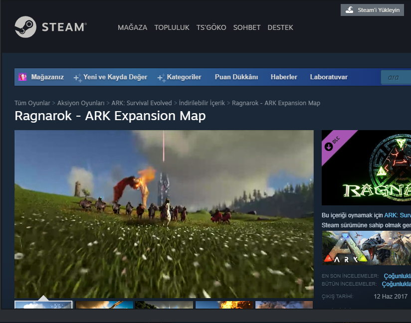The image size is (411, 323).
Task: Select the second media thumbnail
Action: click(x=104, y=305)
